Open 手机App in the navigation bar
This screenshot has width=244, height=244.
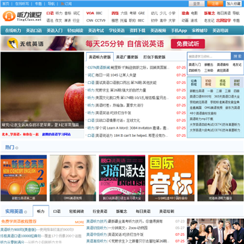tap(179, 30)
